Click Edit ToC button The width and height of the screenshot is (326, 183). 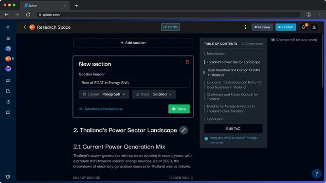point(233,128)
